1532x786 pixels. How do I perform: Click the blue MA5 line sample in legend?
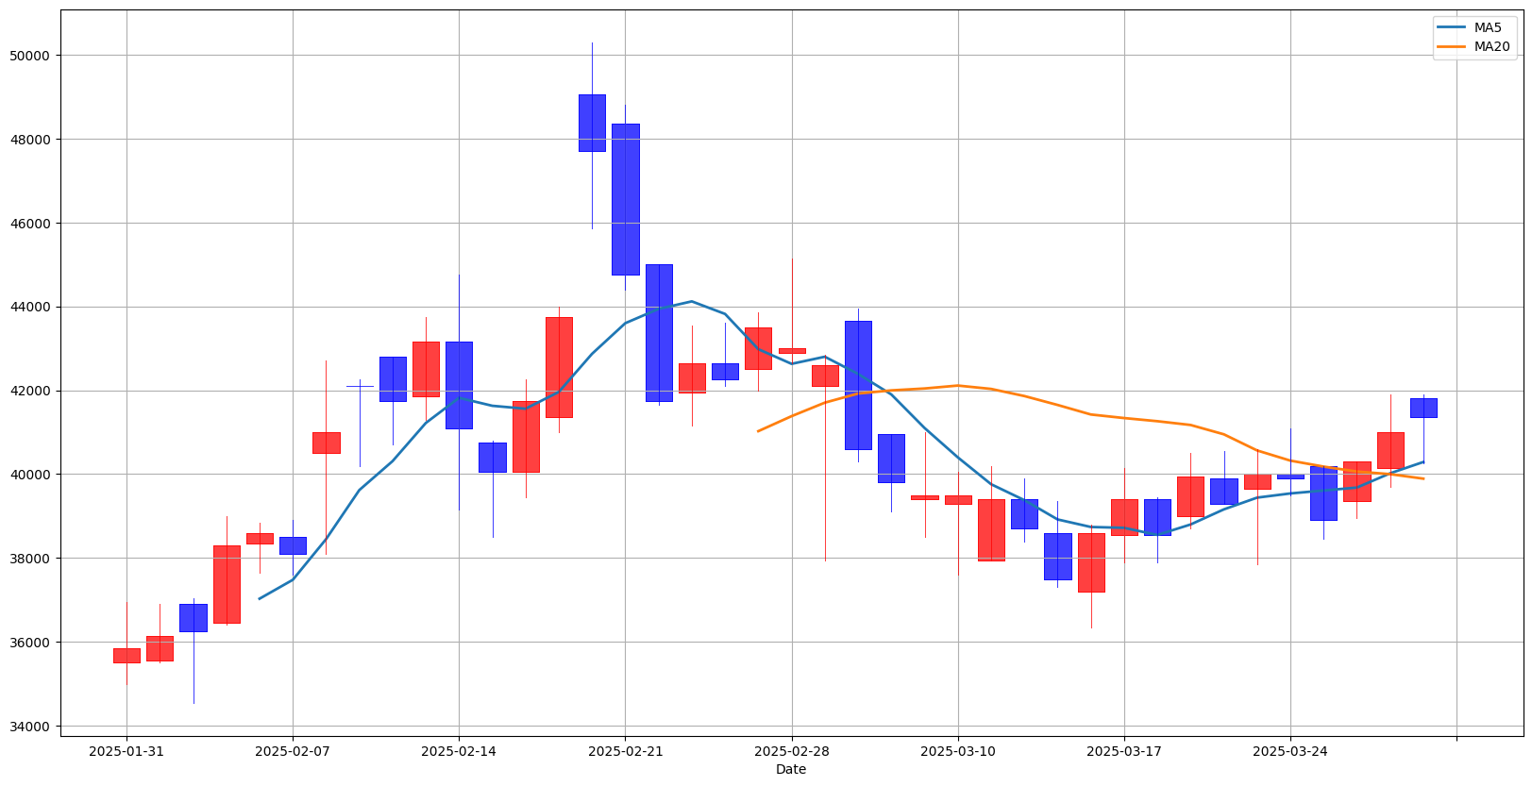pyautogui.click(x=1452, y=28)
